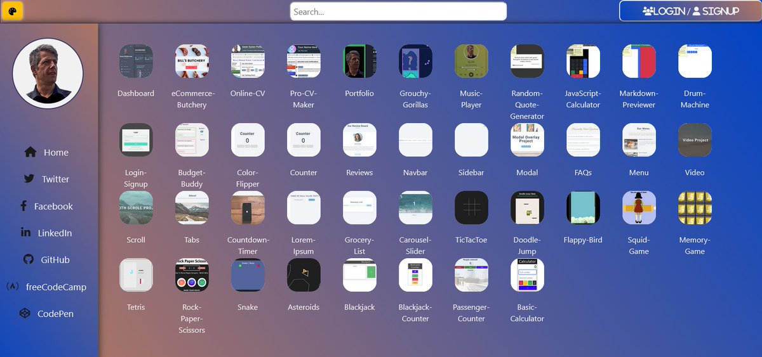Viewport: 762px width, 357px height.
Task: Open the LinkedIn sidebar link
Action: coord(46,233)
